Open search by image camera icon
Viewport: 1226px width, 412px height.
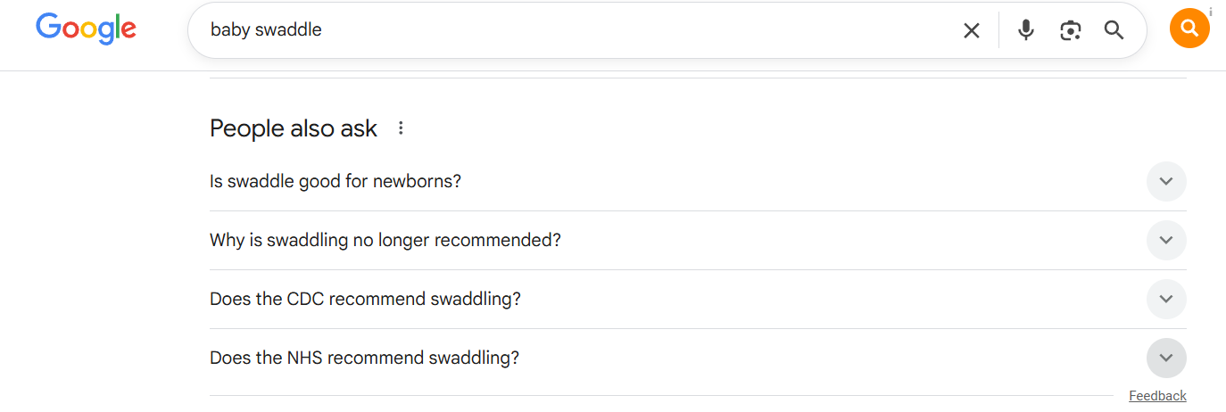click(x=1070, y=30)
